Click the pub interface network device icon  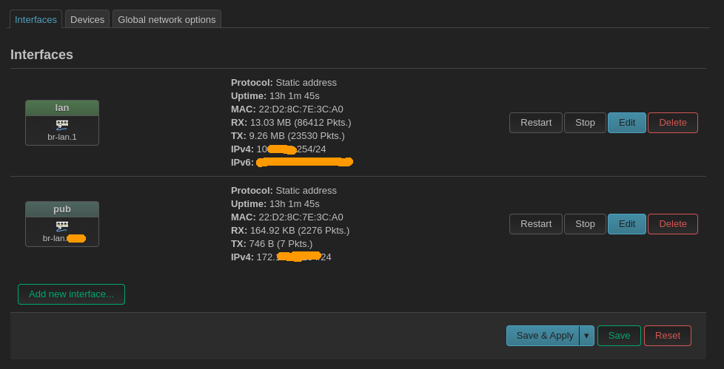[x=62, y=226]
